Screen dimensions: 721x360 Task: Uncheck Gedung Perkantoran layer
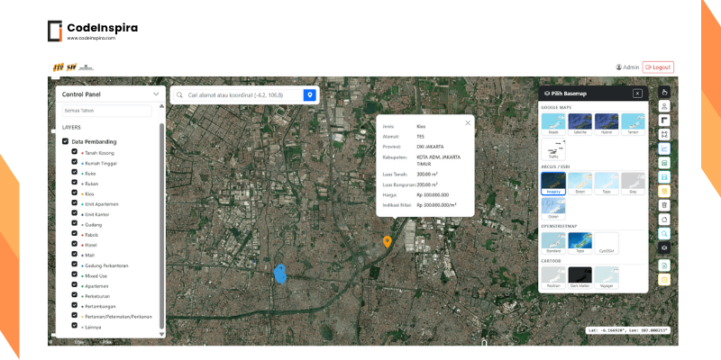[x=75, y=264]
